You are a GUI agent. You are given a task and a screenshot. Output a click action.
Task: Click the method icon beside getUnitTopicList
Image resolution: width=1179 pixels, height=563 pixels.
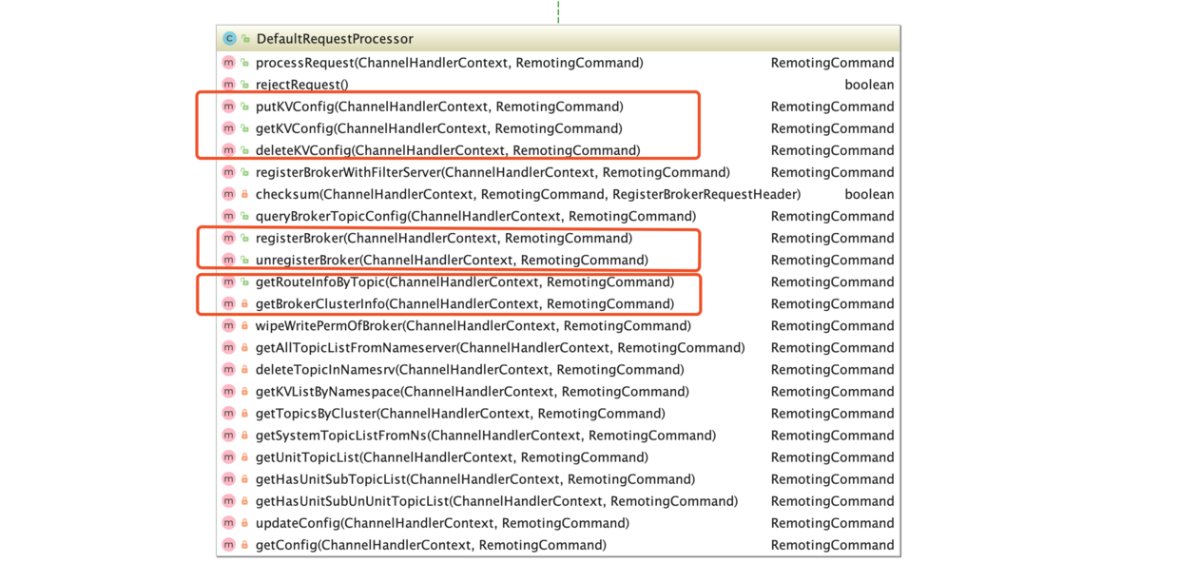tap(228, 456)
